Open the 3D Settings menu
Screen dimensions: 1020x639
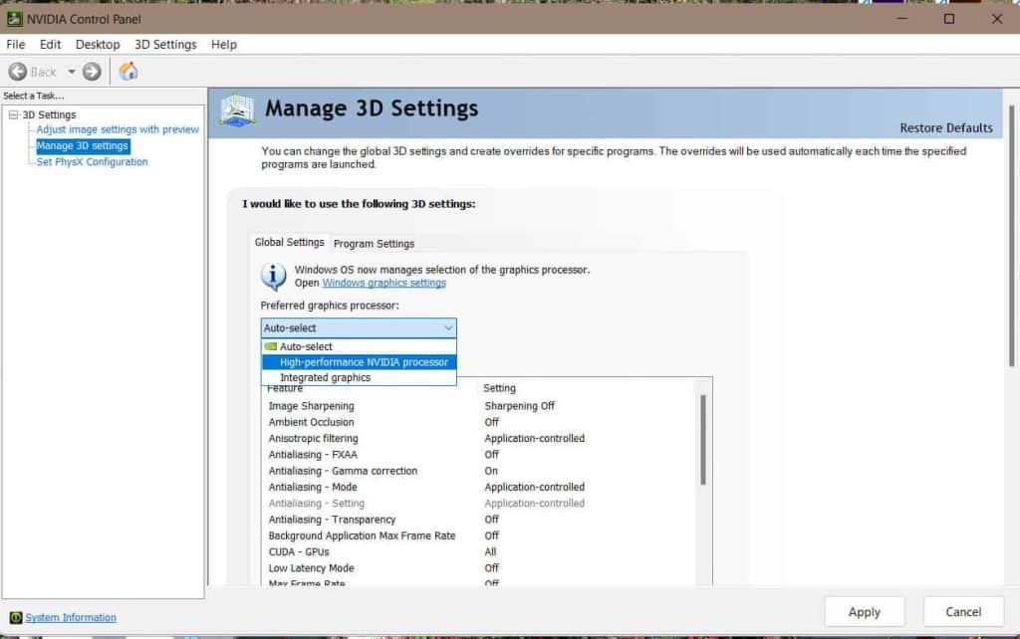165,44
